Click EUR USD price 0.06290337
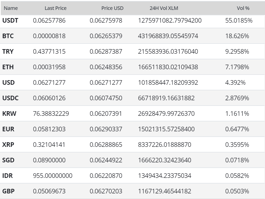 (106, 129)
